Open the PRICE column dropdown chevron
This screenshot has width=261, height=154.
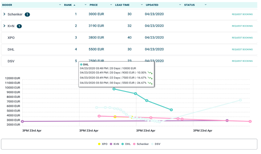tap(111, 5)
